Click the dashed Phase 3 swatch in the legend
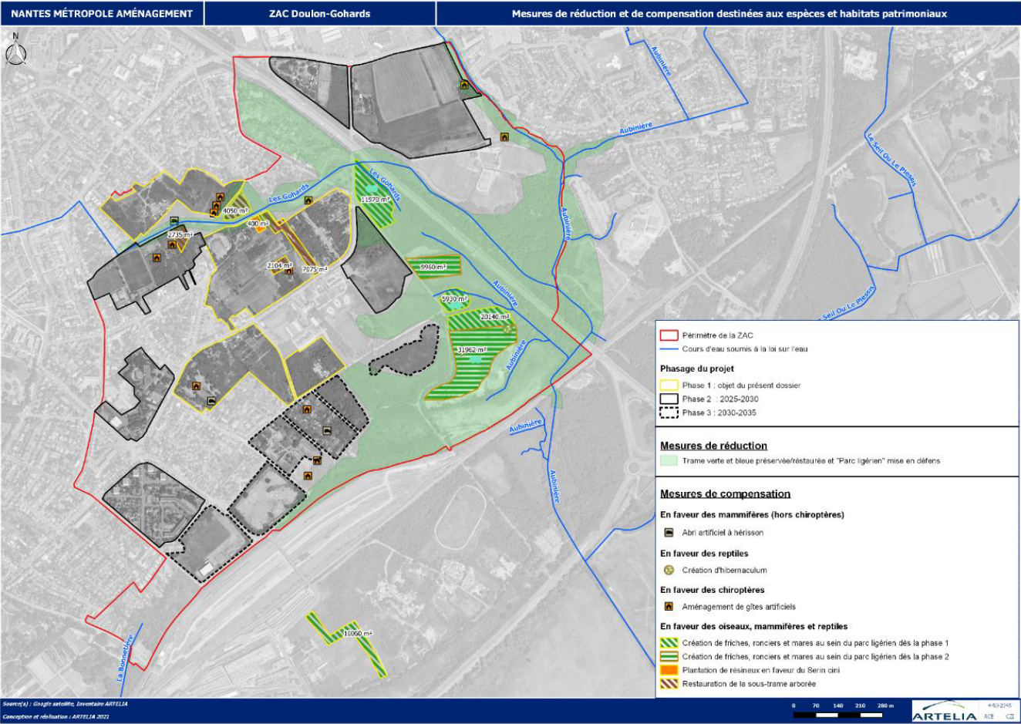 [x=669, y=413]
